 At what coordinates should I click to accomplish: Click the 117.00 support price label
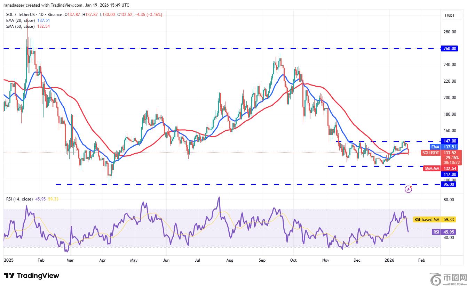click(x=450, y=174)
